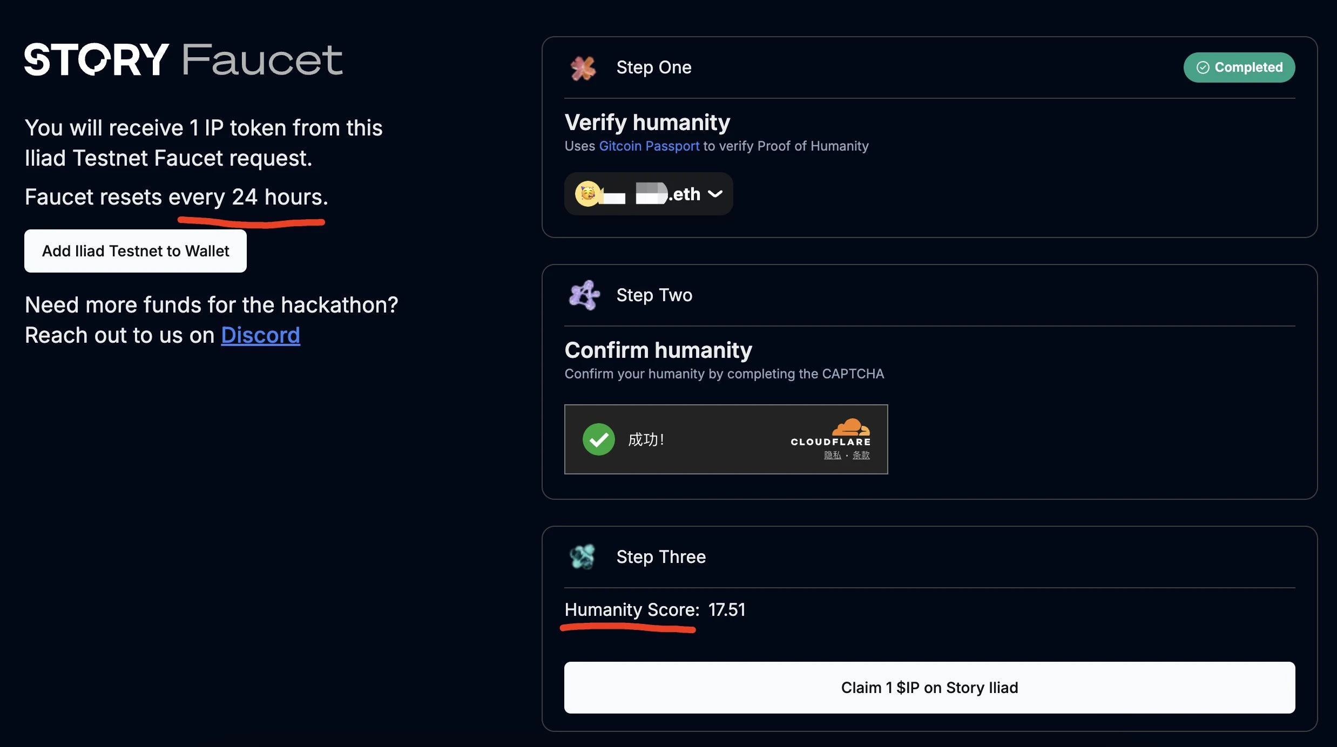Click the teal Step Three icon
The image size is (1337, 747).
[583, 556]
